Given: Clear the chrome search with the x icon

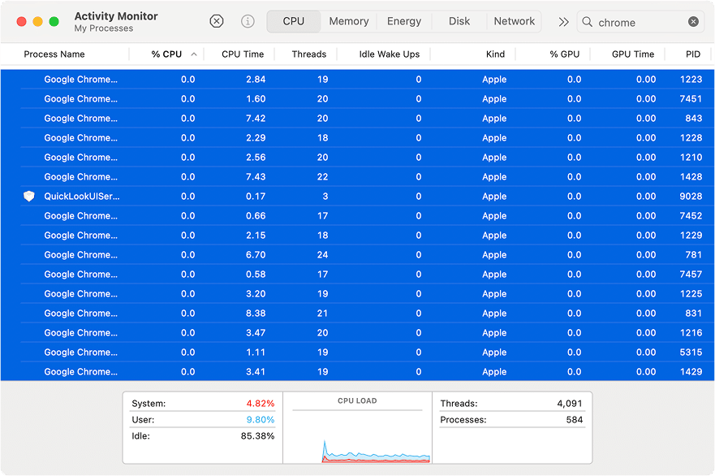Looking at the screenshot, I should [693, 21].
